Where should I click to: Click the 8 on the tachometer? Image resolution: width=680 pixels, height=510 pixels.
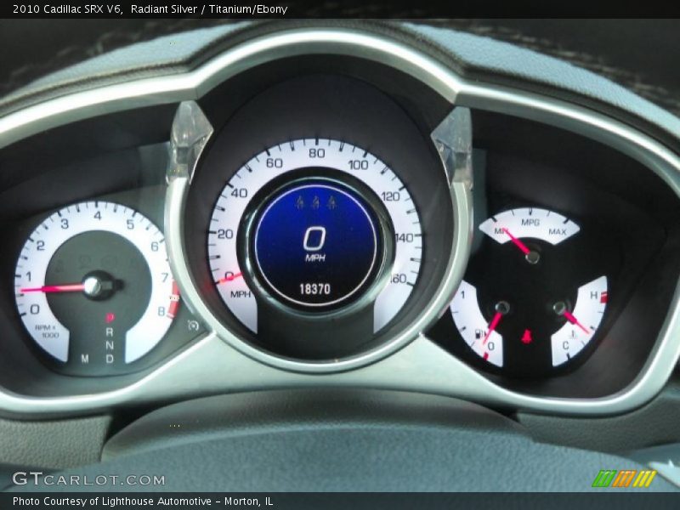tap(161, 311)
